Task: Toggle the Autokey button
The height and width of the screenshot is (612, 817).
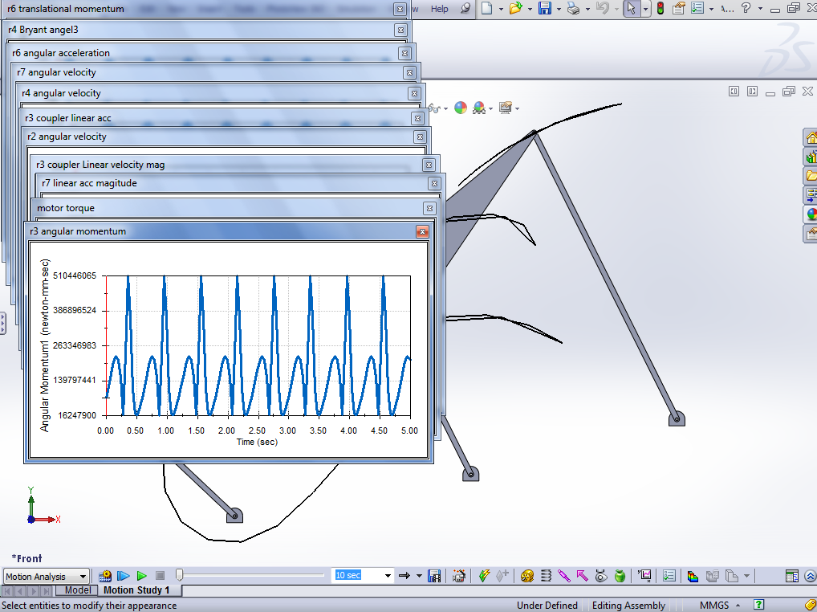Action: point(484,576)
